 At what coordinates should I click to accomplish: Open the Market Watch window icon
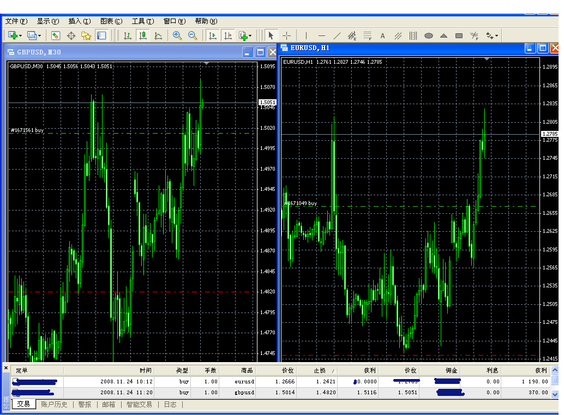56,35
